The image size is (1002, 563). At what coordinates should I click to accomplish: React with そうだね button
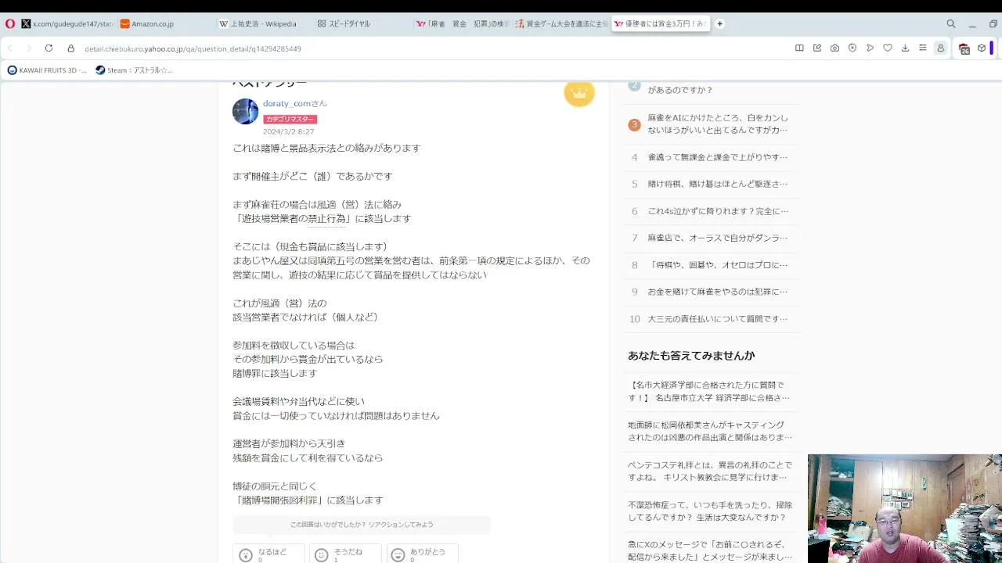[x=345, y=554]
